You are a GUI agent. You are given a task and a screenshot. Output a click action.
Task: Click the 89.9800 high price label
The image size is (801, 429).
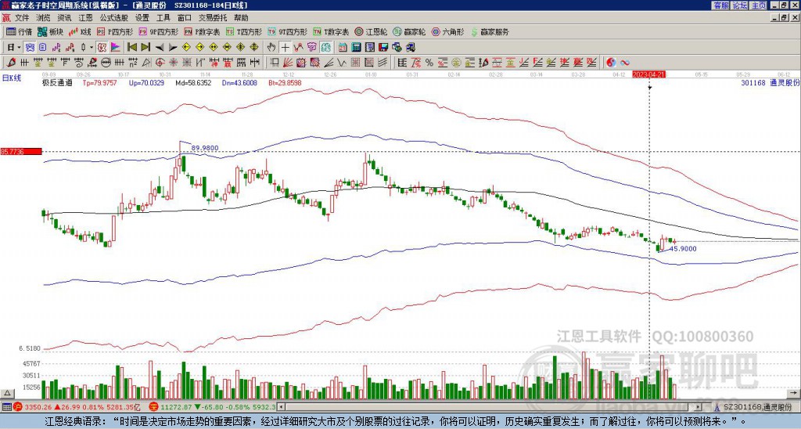click(x=205, y=148)
